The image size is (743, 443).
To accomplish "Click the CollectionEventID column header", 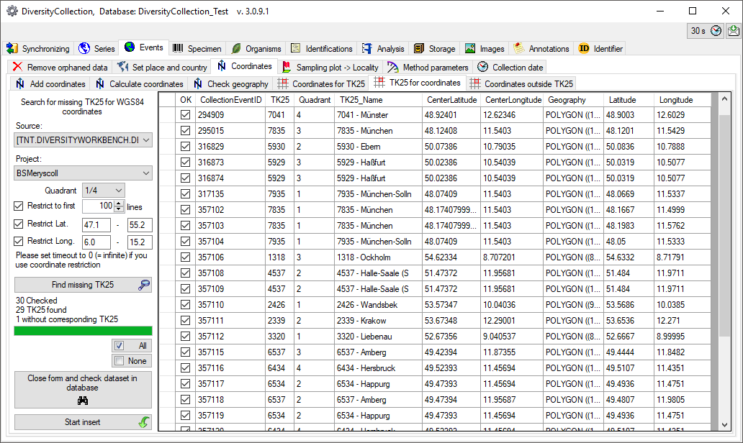I will tap(230, 100).
